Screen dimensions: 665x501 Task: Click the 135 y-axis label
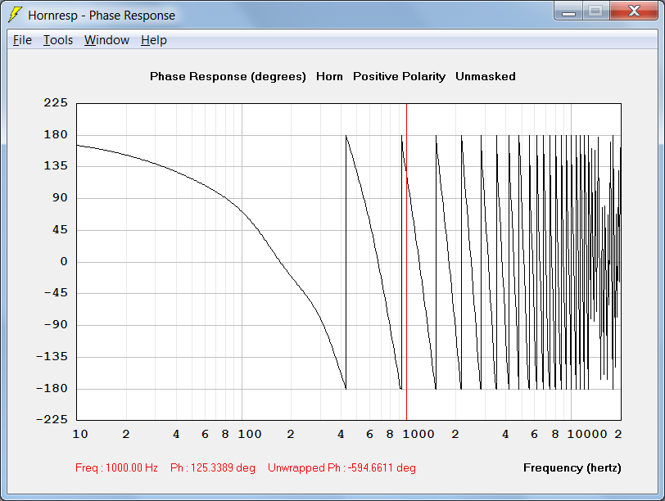(56, 165)
